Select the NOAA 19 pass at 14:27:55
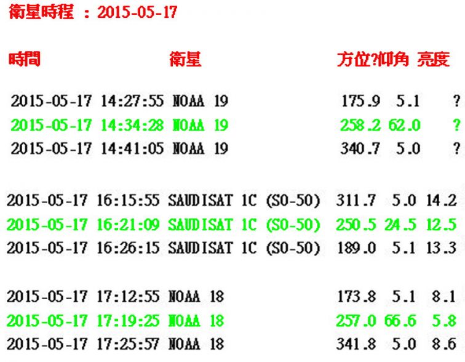Image resolution: width=465 pixels, height=362 pixels. [119, 102]
